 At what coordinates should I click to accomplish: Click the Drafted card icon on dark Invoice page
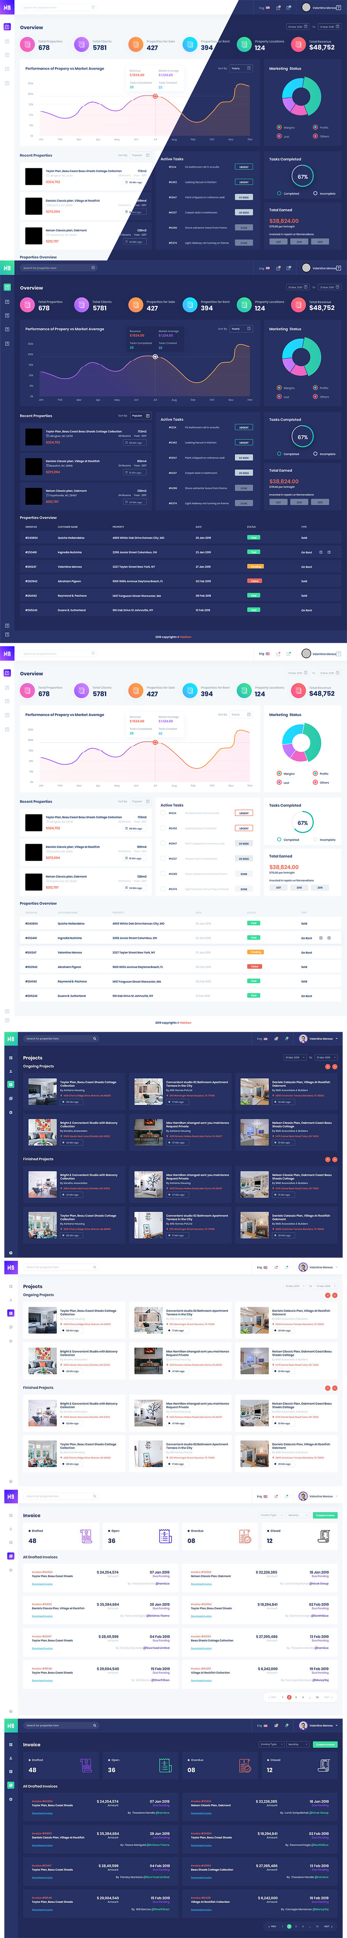(86, 1766)
